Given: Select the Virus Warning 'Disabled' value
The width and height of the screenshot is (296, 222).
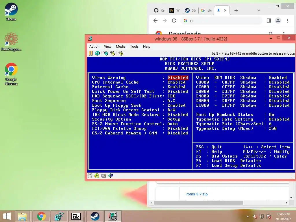Looking at the screenshot, I should pyautogui.click(x=178, y=77).
